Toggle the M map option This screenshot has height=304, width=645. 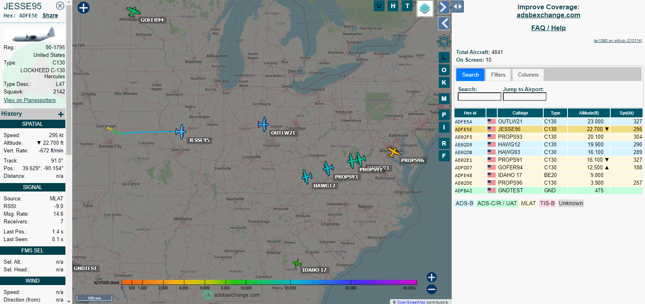444,98
